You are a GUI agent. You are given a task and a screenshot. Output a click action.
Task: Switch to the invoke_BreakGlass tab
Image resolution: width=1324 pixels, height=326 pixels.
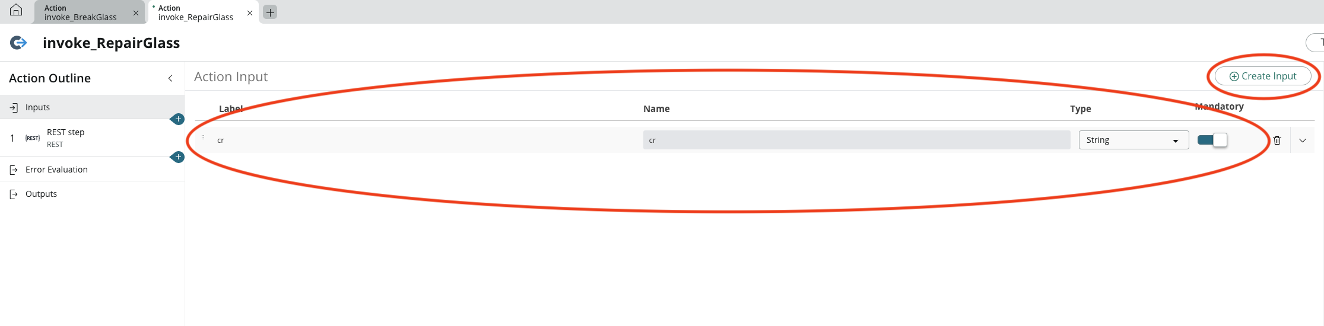(x=80, y=12)
